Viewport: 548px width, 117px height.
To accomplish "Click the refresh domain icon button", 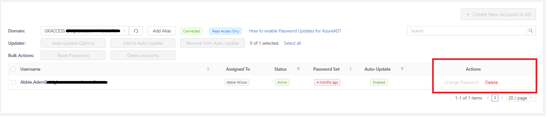I will [136, 31].
